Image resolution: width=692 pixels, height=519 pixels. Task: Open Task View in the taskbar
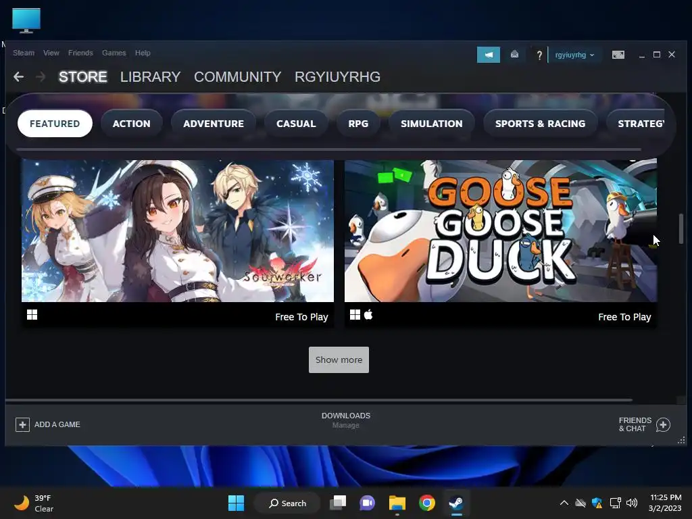point(339,503)
